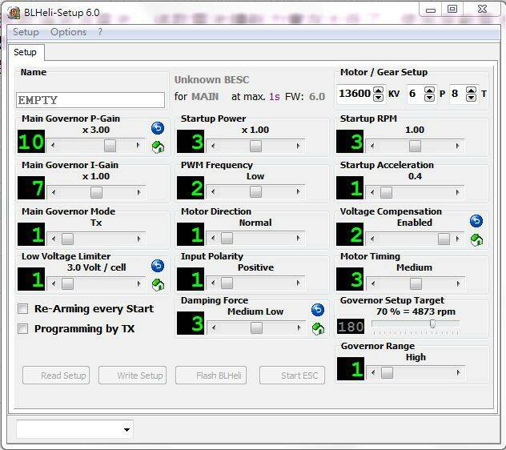Click right arrow of Startup RPM slider
The width and height of the screenshot is (506, 450).
[x=457, y=146]
